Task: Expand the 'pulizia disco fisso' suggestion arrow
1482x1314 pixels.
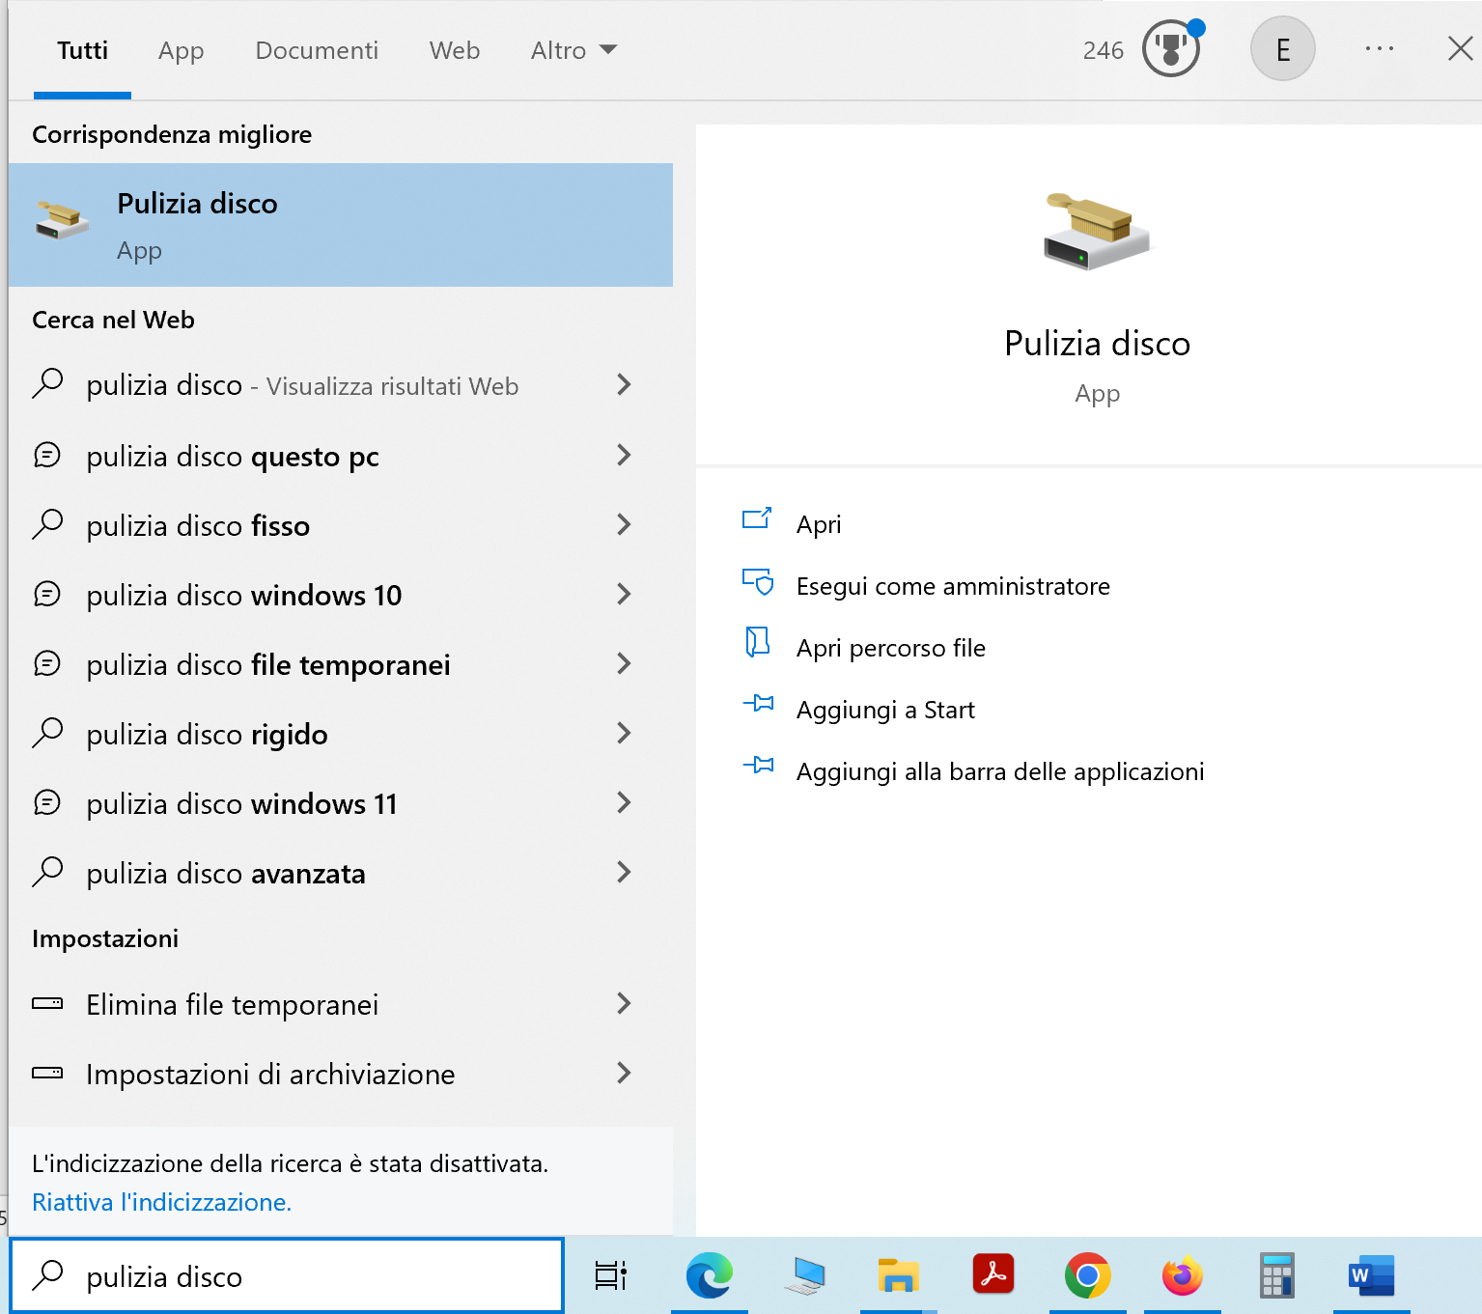Action: pos(624,525)
